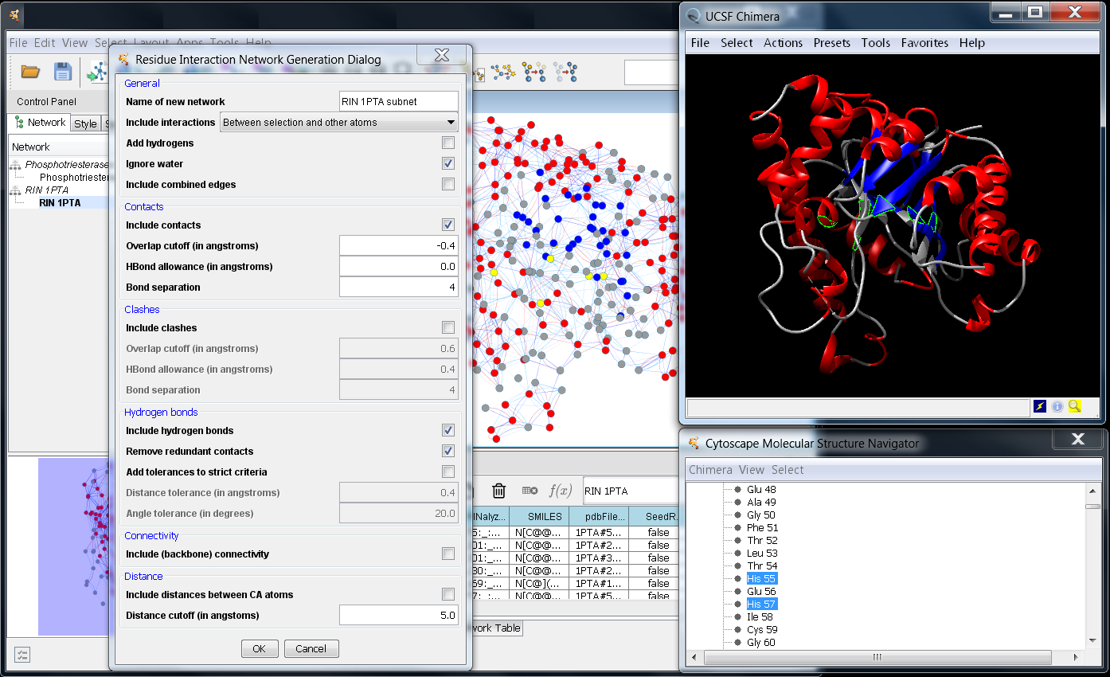Click the OK button in dialog

click(x=260, y=648)
